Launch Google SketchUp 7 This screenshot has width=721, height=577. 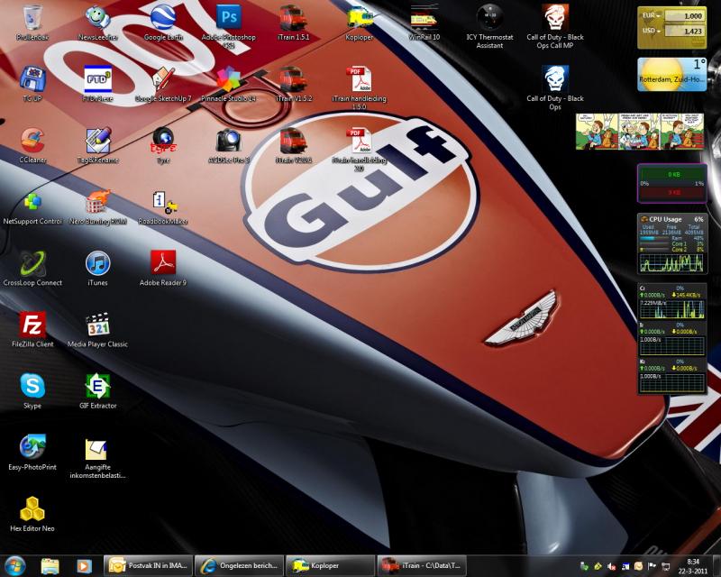click(x=163, y=83)
